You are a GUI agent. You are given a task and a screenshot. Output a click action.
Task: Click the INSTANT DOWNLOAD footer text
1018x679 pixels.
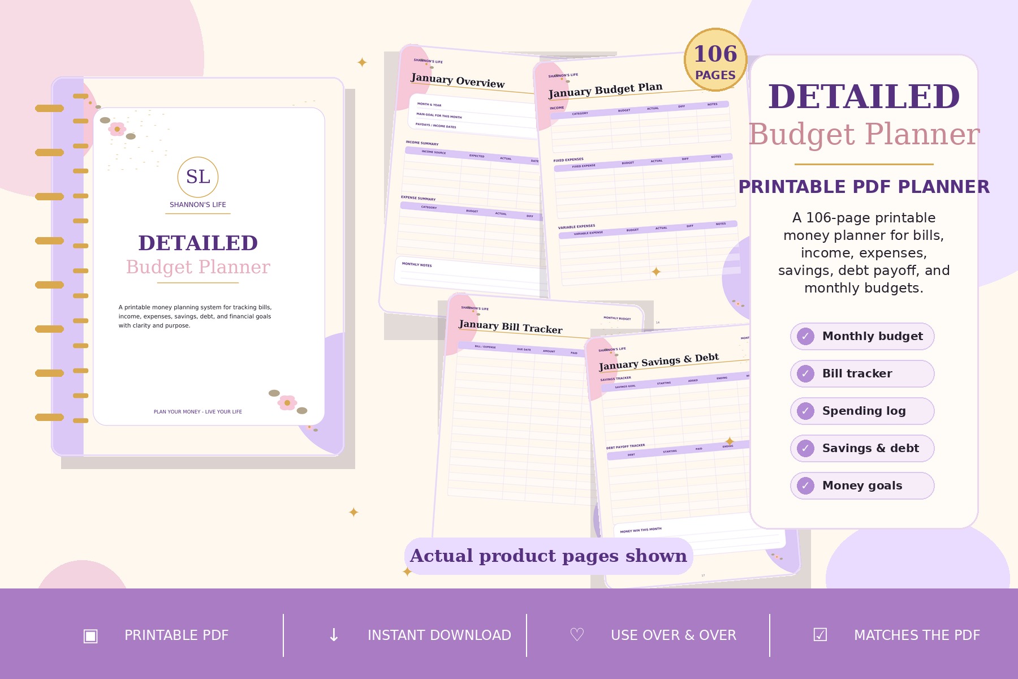pos(439,635)
